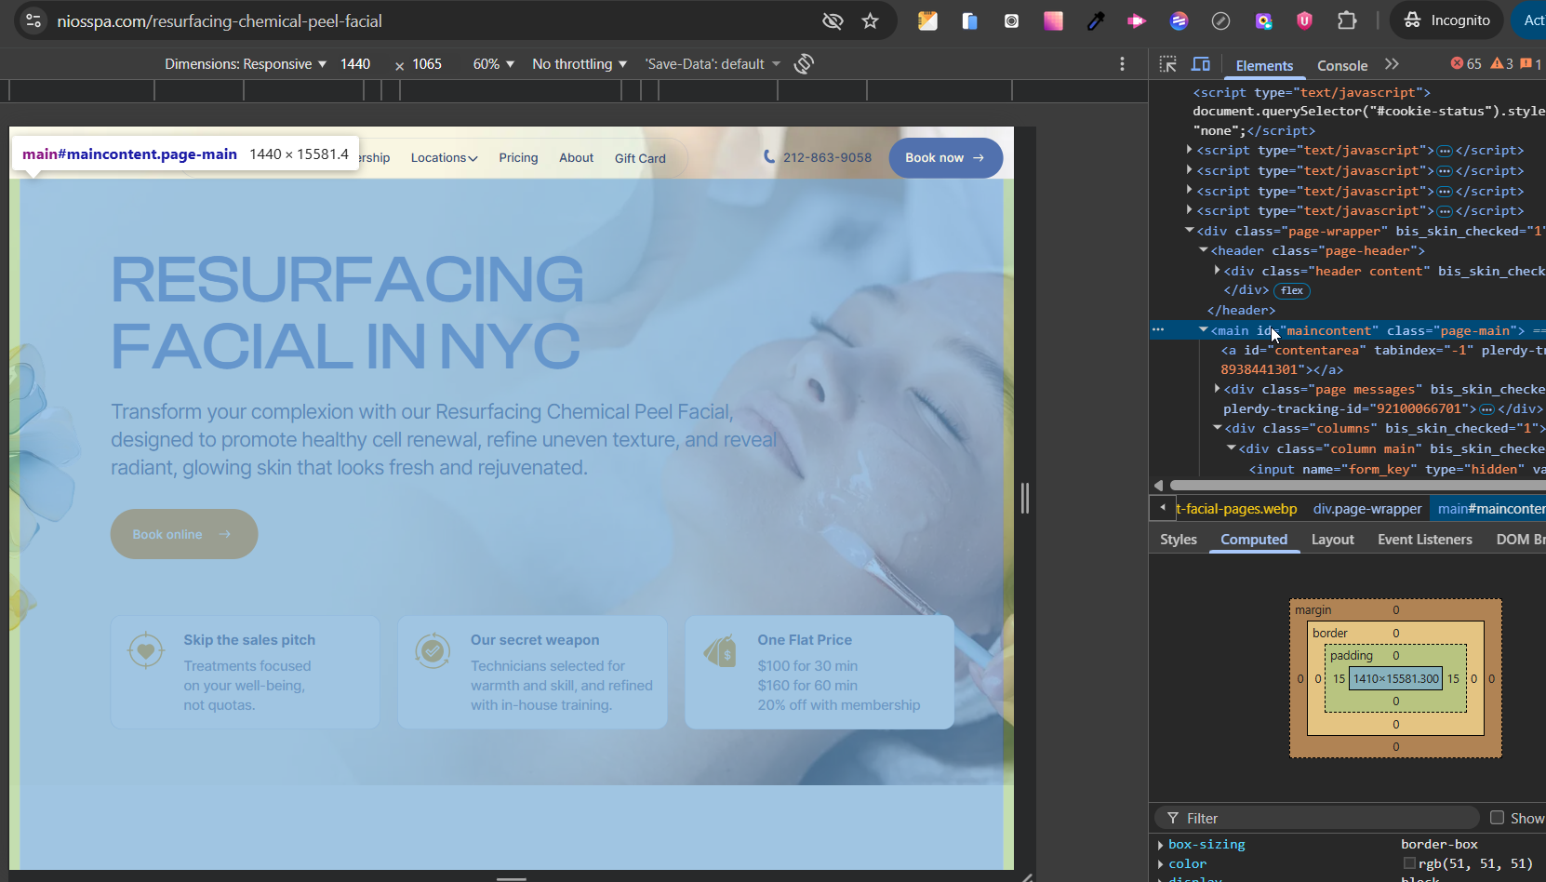
Task: Click the white square camera-lens extension icon
Action: (x=1011, y=20)
